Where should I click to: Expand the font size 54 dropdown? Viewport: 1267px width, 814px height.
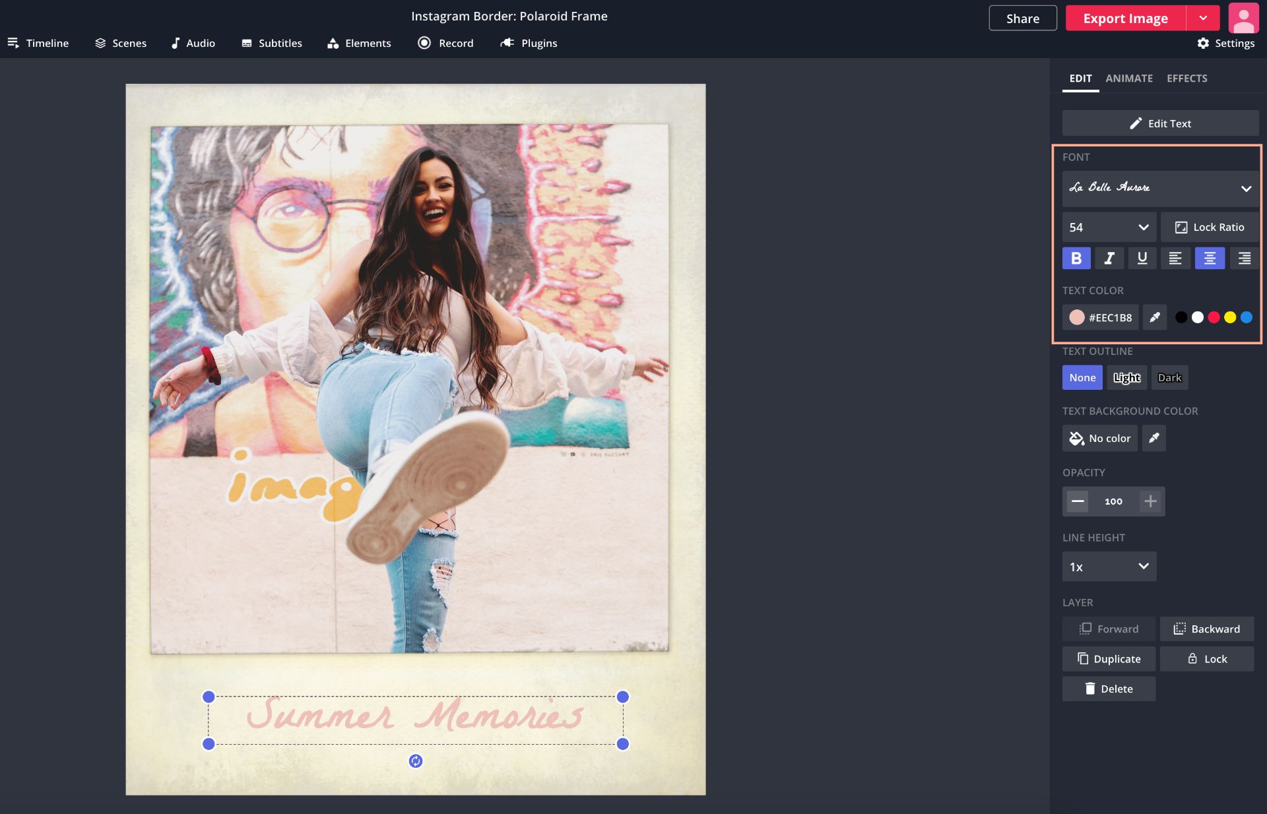(1109, 227)
